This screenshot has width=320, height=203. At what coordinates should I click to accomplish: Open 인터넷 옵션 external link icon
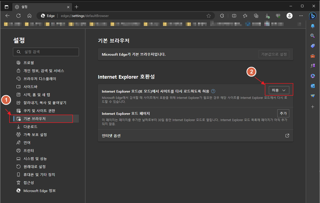(x=287, y=136)
